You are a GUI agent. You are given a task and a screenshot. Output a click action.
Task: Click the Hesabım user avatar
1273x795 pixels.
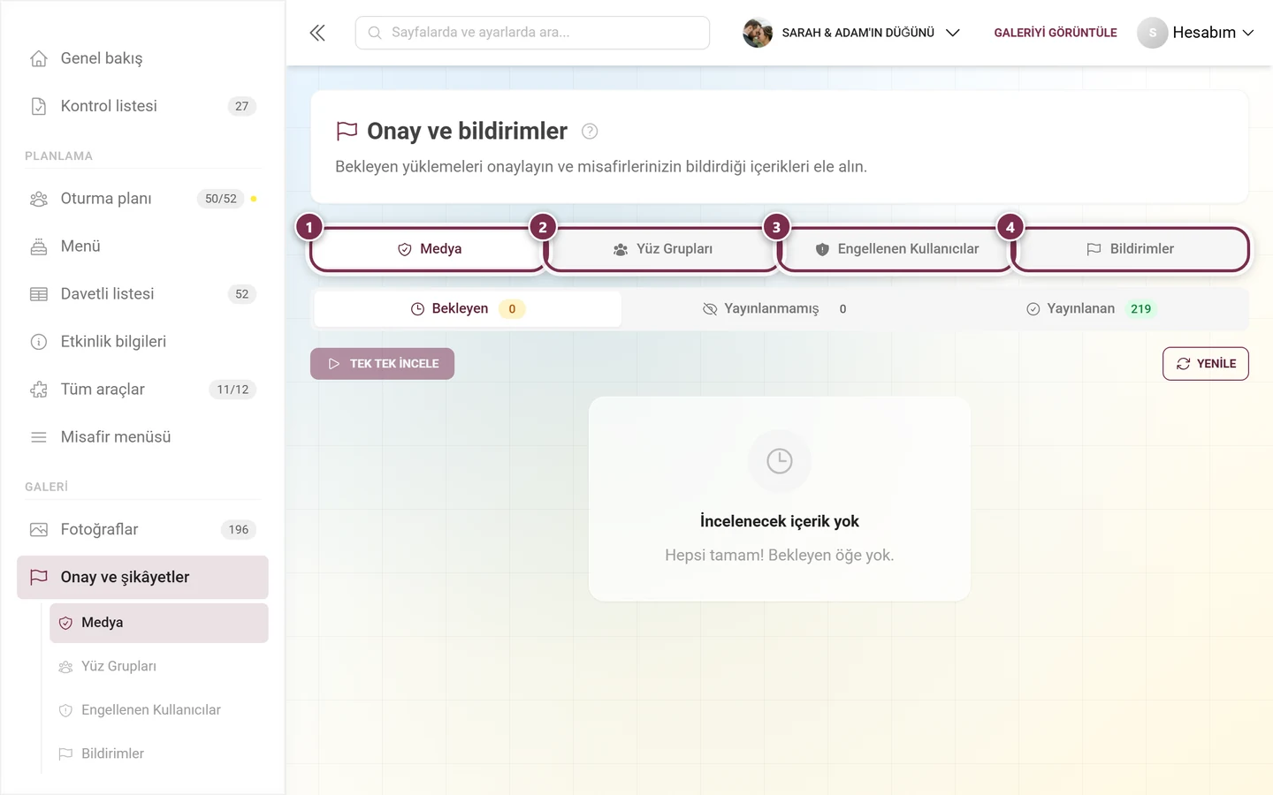(1152, 33)
